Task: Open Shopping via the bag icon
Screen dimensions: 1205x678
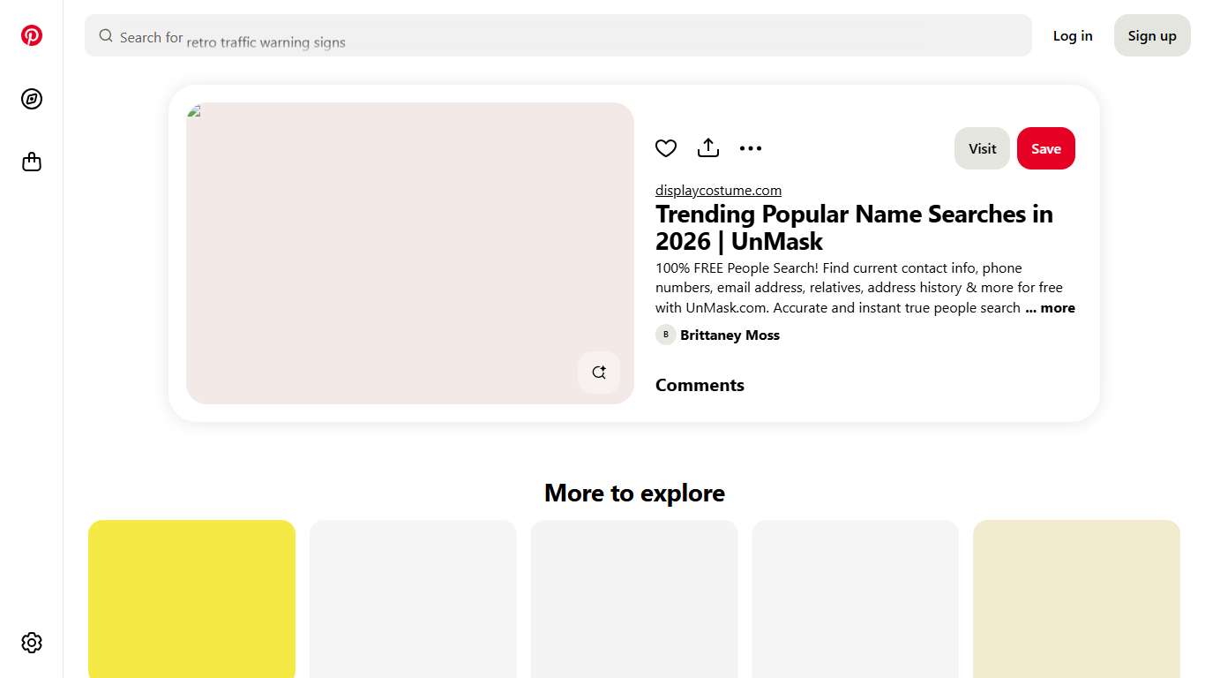Action: 32,162
